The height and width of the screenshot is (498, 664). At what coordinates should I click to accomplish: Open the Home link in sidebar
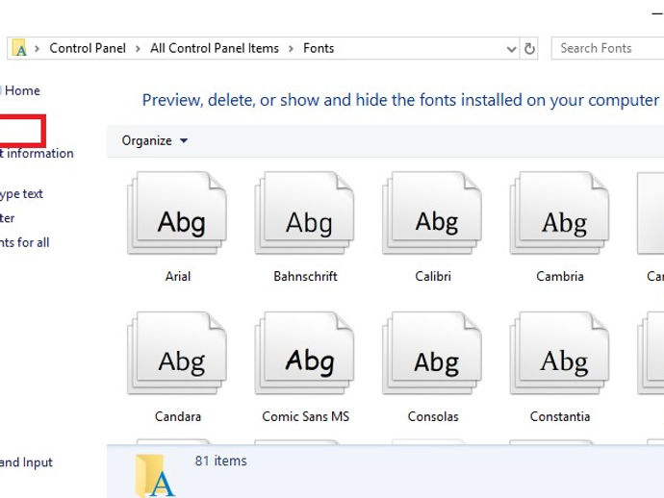click(20, 90)
